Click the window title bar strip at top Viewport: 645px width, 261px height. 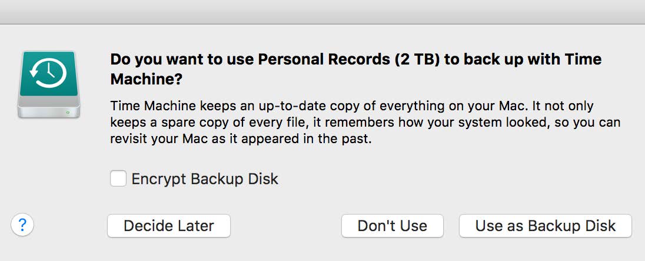(x=322, y=12)
